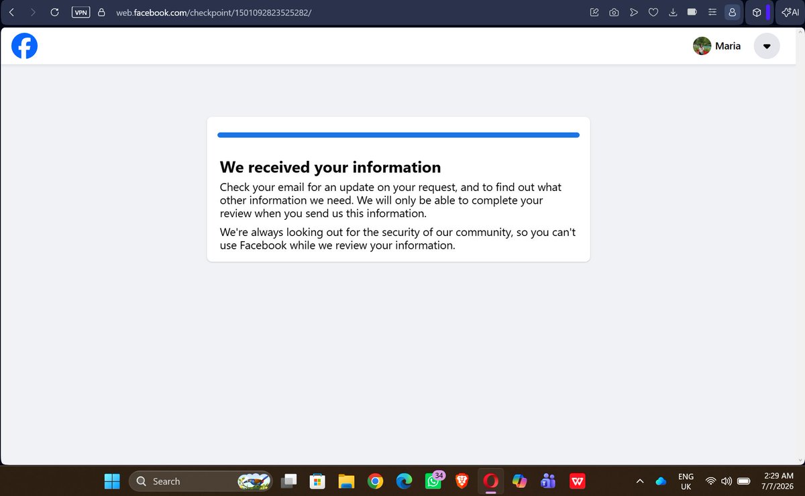Open the easy setup sliders icon
The width and height of the screenshot is (805, 496).
[712, 12]
